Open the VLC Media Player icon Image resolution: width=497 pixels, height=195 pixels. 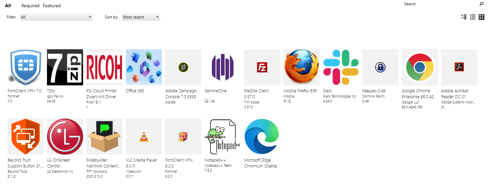click(144, 137)
